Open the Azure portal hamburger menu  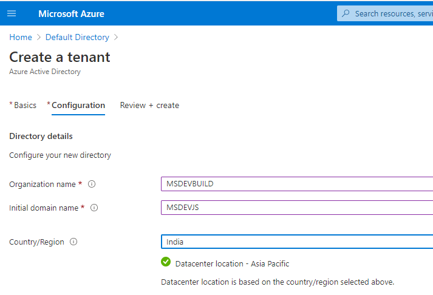click(12, 13)
